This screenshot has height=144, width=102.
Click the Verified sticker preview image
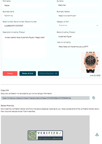(45, 135)
